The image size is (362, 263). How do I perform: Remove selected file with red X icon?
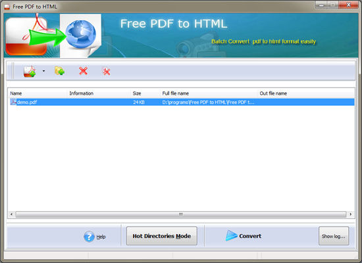click(x=83, y=71)
